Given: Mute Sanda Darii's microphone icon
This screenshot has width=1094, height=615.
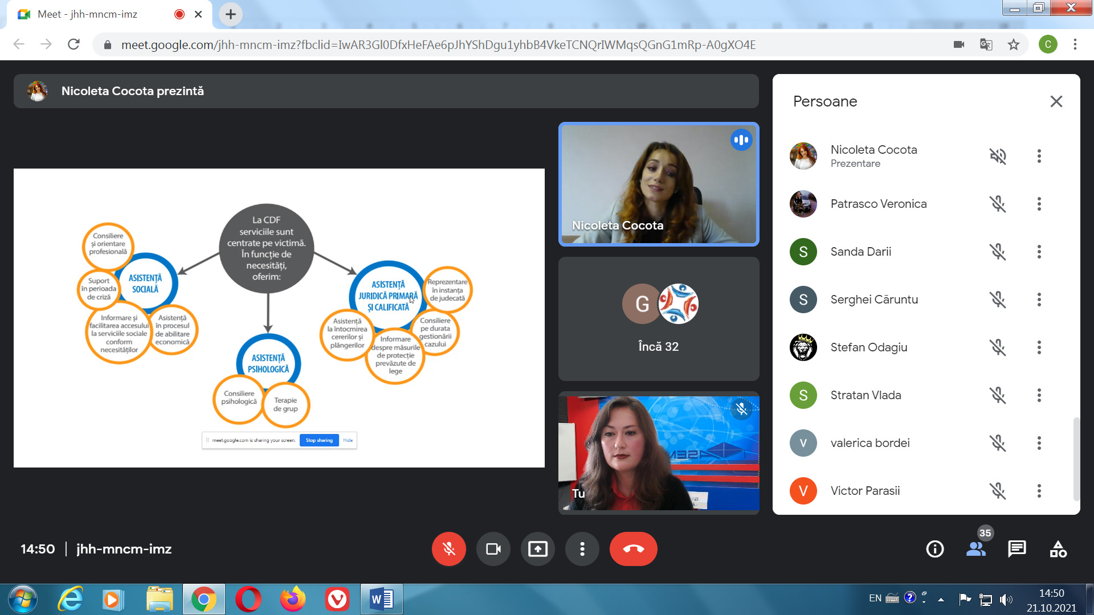Looking at the screenshot, I should coord(997,252).
